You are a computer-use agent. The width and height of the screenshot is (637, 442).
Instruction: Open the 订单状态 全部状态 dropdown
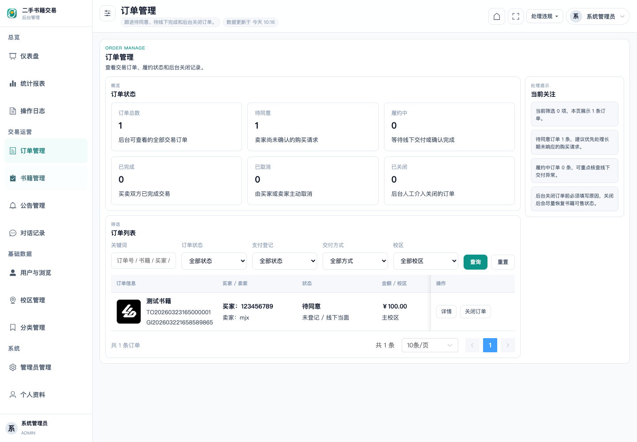pos(215,261)
